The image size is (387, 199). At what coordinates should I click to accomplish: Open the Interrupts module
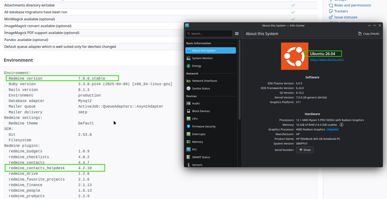coord(210,134)
